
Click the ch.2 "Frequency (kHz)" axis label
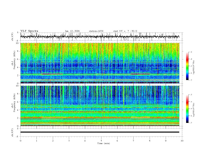point(14,102)
